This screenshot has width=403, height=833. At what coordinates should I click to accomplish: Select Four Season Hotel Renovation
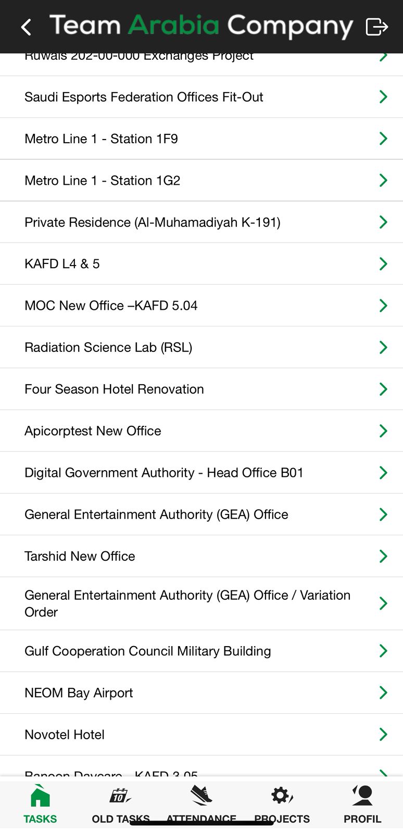[114, 389]
